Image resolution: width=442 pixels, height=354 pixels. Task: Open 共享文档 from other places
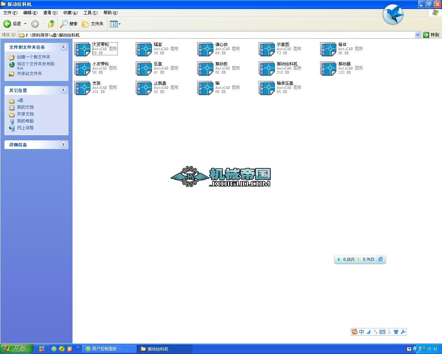pos(25,114)
